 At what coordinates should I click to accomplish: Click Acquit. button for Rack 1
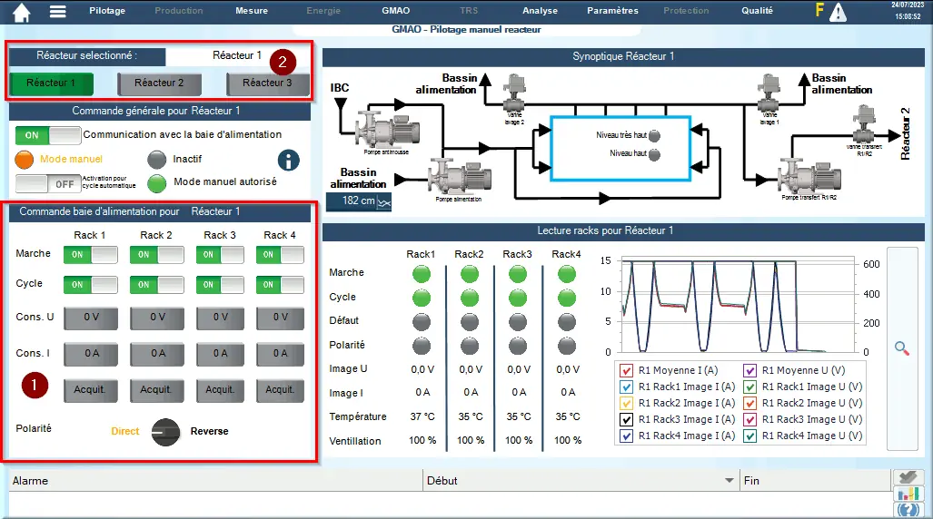(x=91, y=390)
